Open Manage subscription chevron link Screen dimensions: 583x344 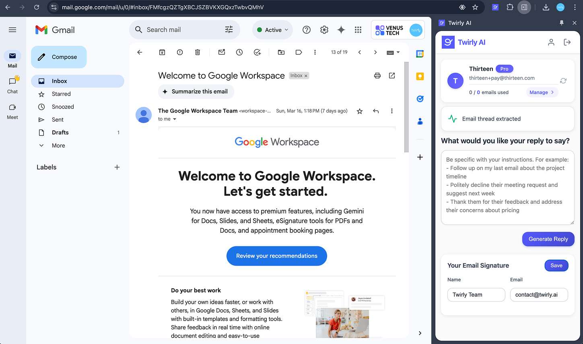542,92
